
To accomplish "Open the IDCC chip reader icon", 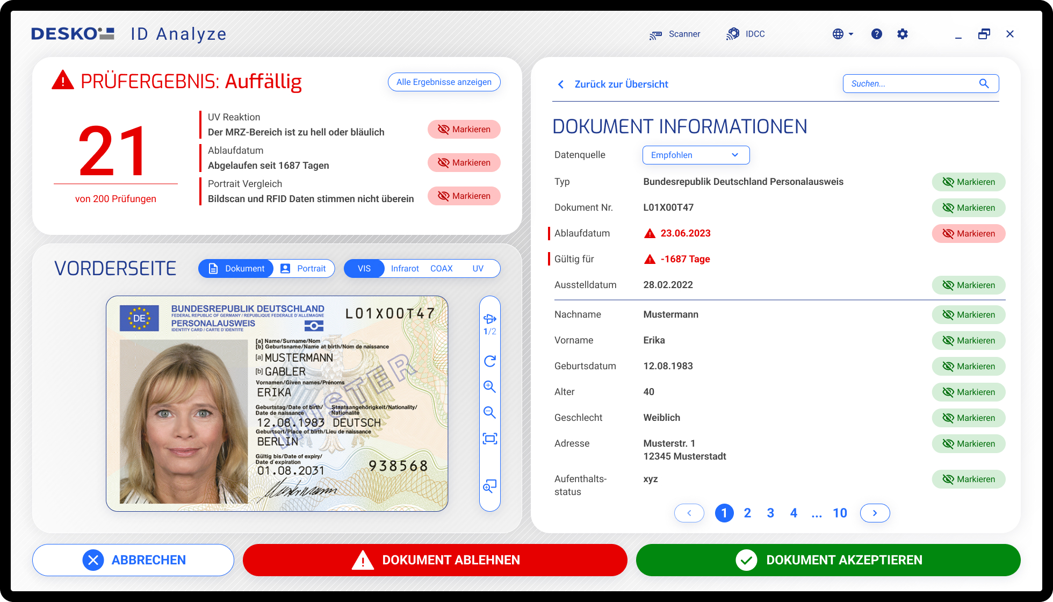I will 733,34.
